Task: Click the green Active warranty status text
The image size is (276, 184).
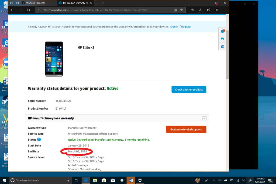Action: click(112, 88)
